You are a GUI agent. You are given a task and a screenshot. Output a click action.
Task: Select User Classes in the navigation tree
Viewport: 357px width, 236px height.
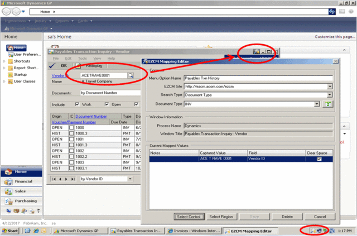tap(22, 81)
